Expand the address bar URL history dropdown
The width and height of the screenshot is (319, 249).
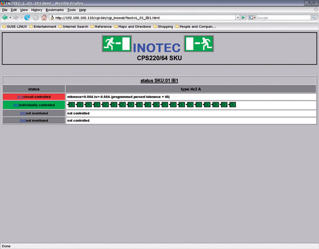pyautogui.click(x=237, y=18)
